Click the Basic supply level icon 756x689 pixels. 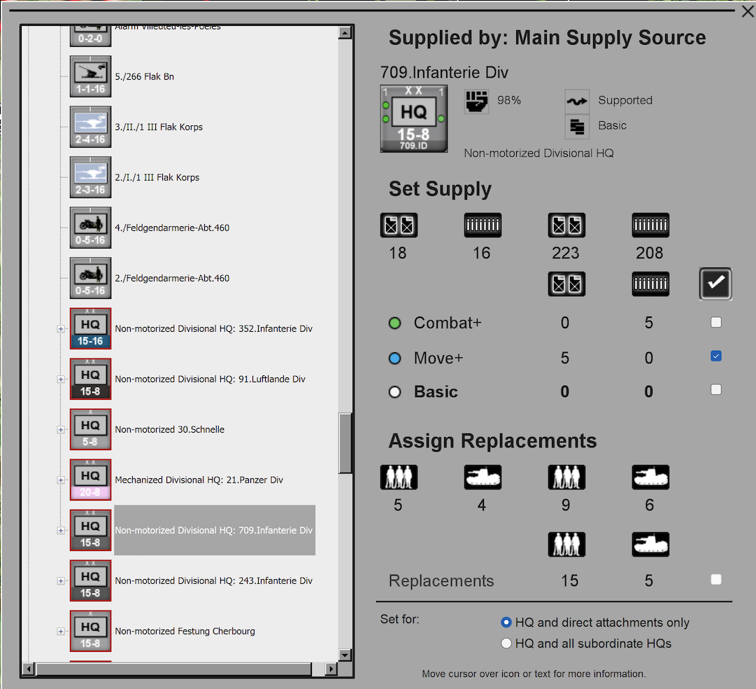coord(577,127)
